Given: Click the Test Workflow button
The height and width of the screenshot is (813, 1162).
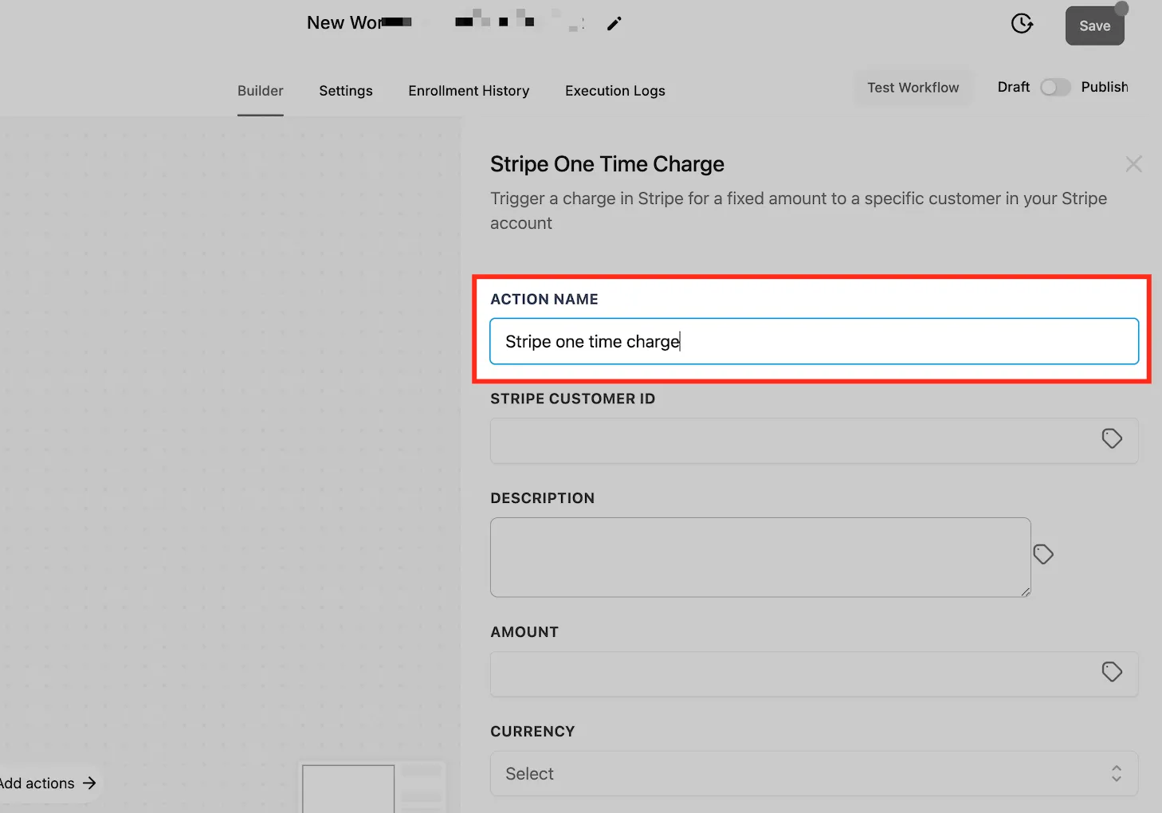Looking at the screenshot, I should (x=913, y=88).
